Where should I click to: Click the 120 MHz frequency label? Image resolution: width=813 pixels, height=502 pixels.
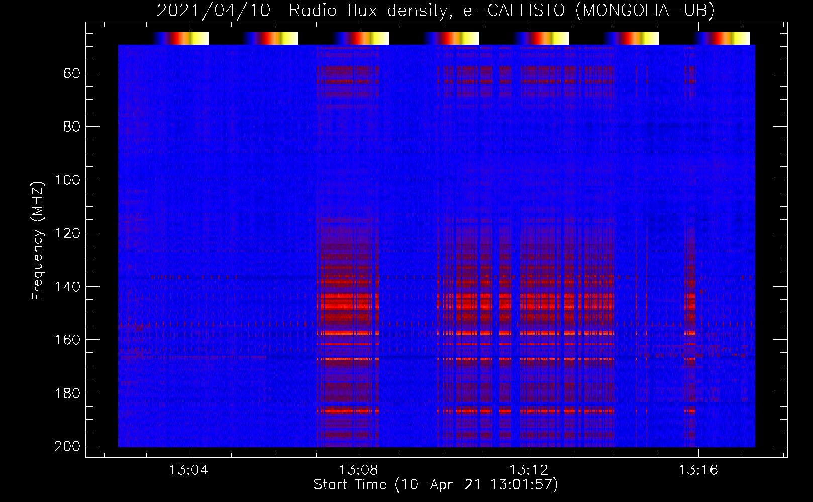point(67,233)
